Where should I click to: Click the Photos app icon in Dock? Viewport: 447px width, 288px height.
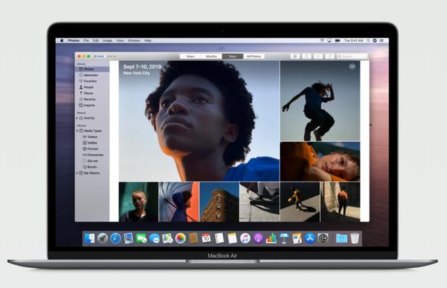tap(180, 238)
